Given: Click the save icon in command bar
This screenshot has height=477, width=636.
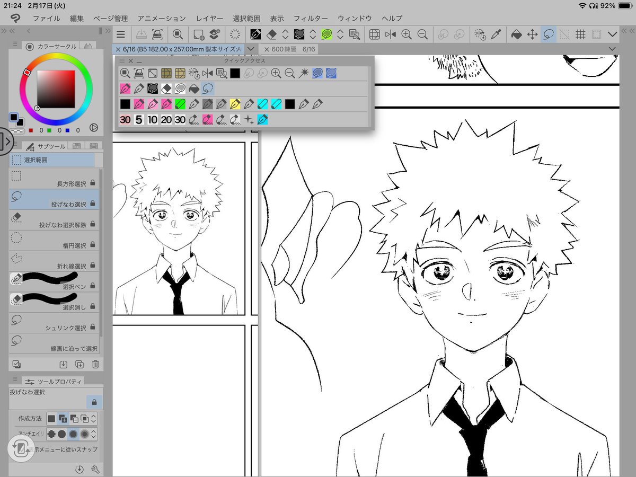Looking at the screenshot, I should (142, 34).
